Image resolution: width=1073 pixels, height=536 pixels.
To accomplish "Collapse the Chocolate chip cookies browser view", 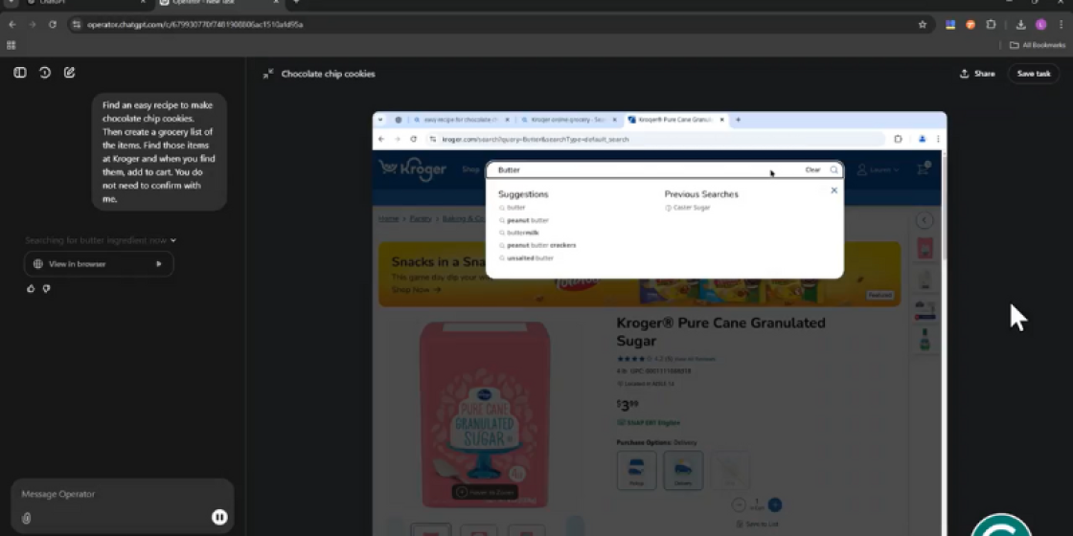I will [x=268, y=74].
